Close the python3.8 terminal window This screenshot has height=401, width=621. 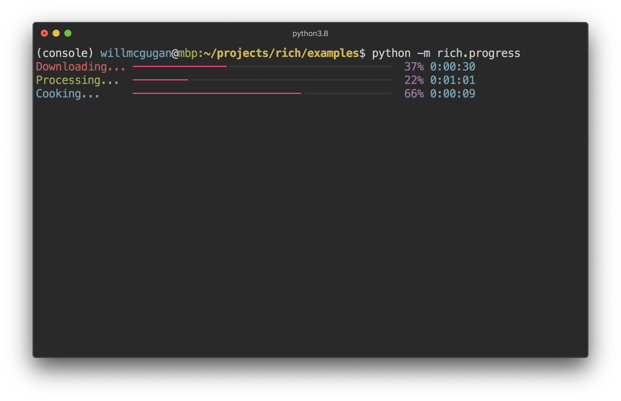click(x=44, y=33)
